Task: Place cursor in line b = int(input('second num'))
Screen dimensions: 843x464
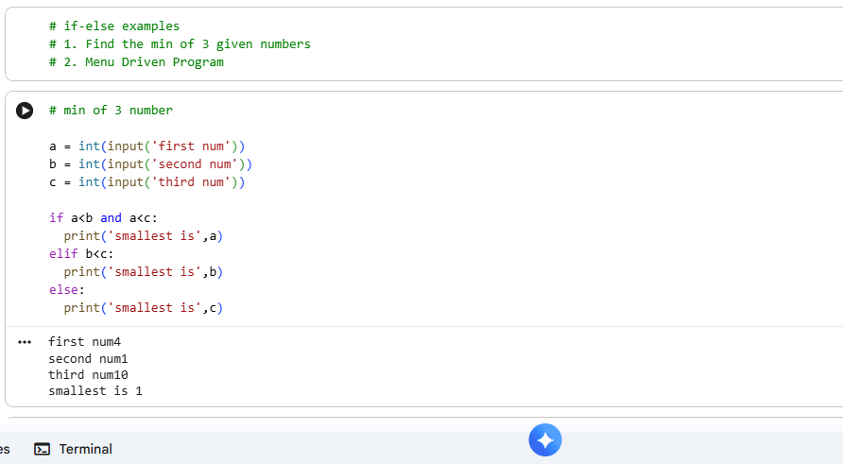Action: pos(150,164)
